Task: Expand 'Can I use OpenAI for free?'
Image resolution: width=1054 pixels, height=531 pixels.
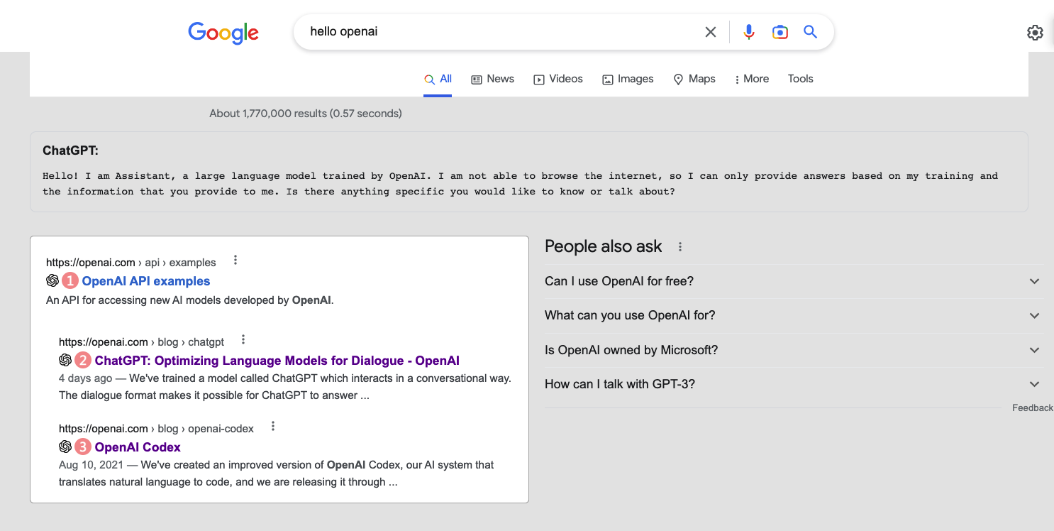Action: point(794,281)
